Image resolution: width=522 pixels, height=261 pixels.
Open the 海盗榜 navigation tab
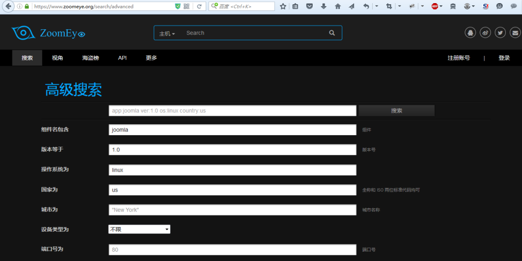[x=90, y=58]
